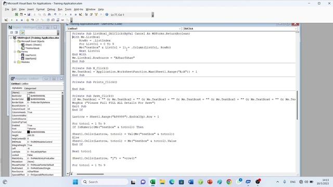Undo the last edit using the Undo icon

[55, 15]
